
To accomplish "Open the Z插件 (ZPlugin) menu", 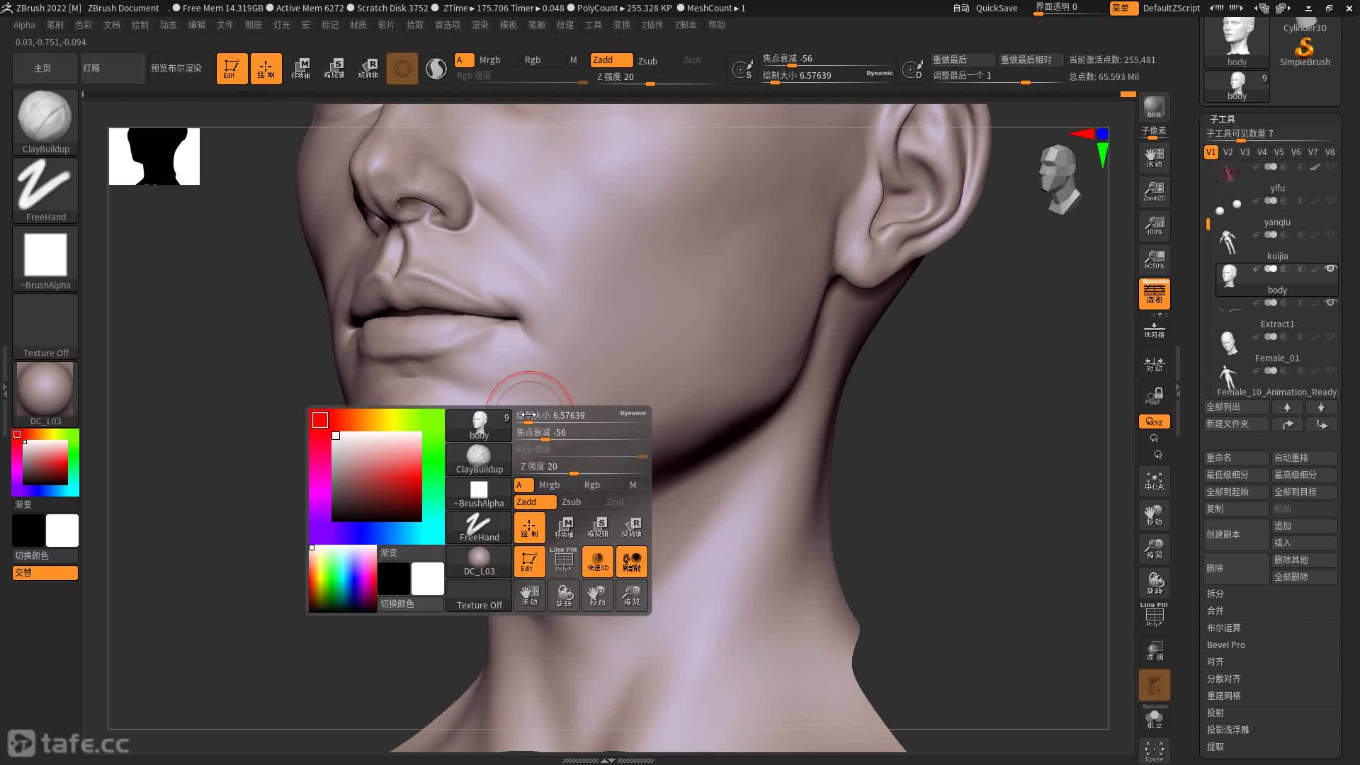I will (x=652, y=25).
